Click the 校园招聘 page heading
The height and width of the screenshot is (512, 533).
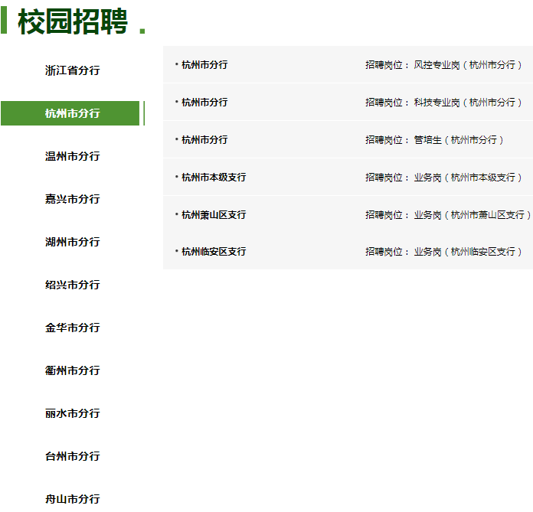click(73, 21)
